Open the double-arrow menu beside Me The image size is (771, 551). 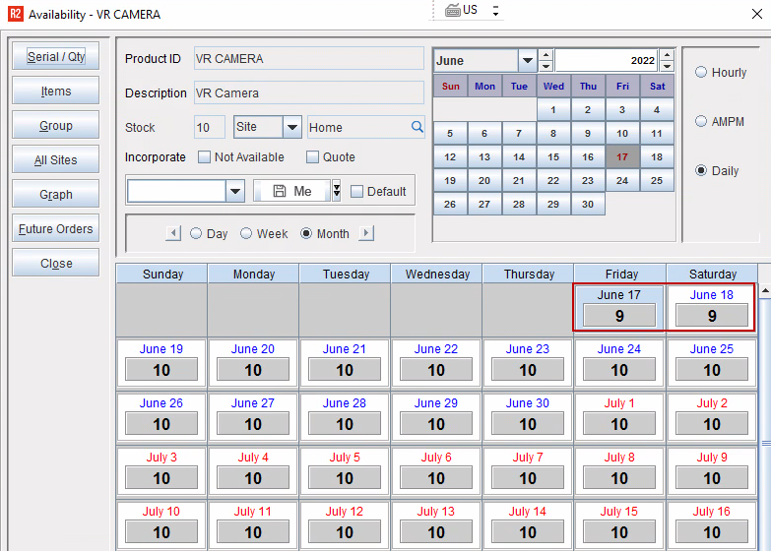point(336,191)
